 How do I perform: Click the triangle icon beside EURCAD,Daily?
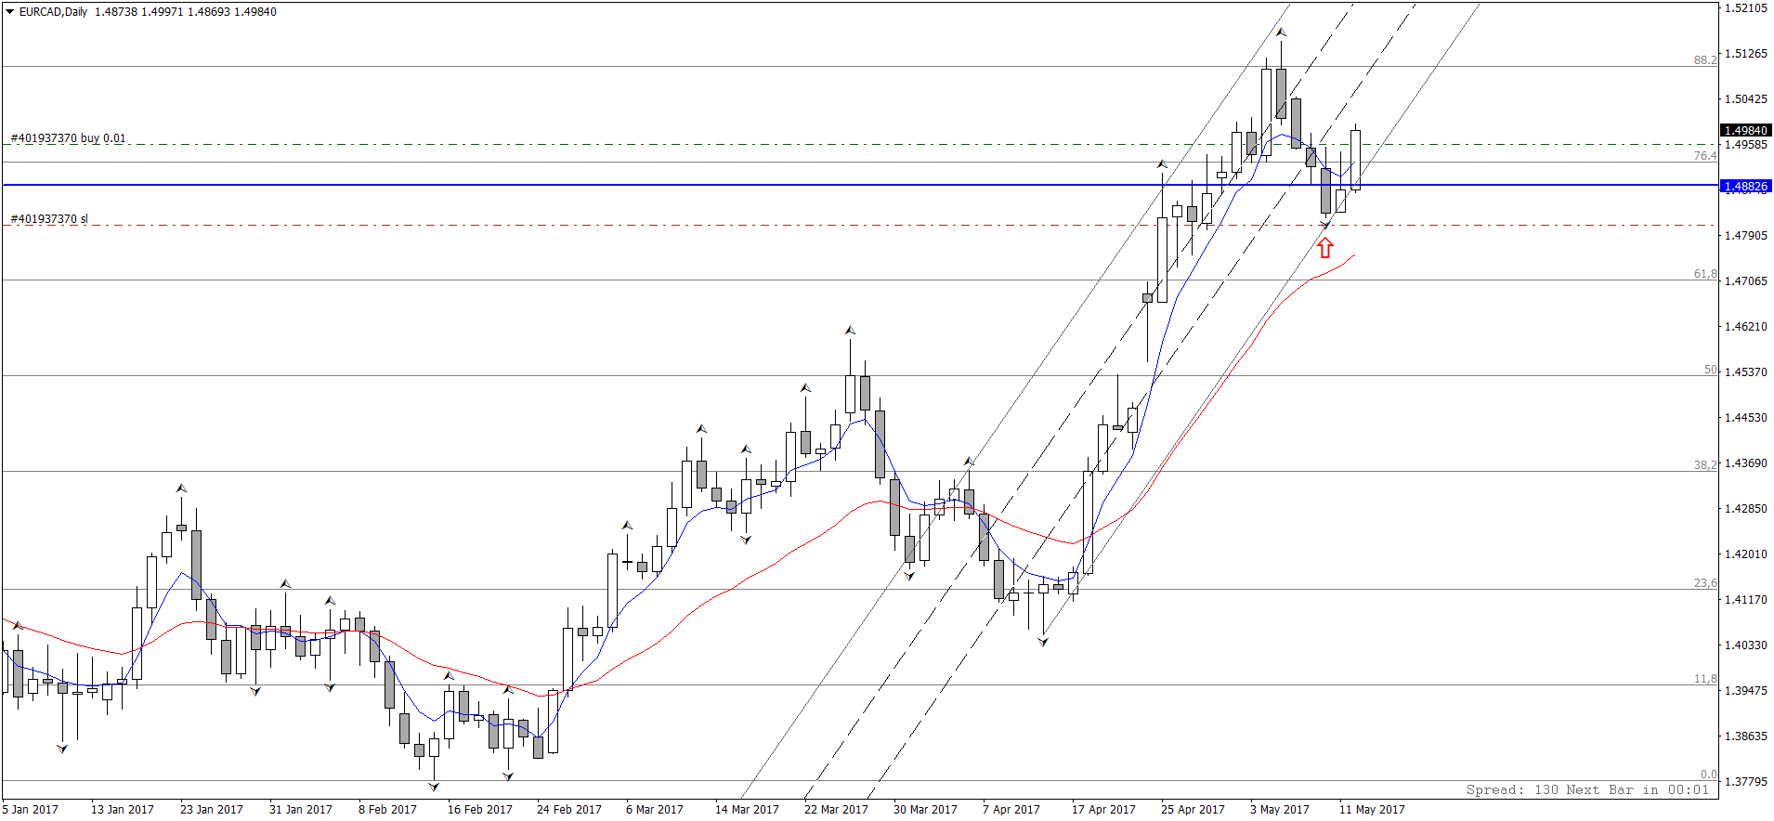pos(9,12)
